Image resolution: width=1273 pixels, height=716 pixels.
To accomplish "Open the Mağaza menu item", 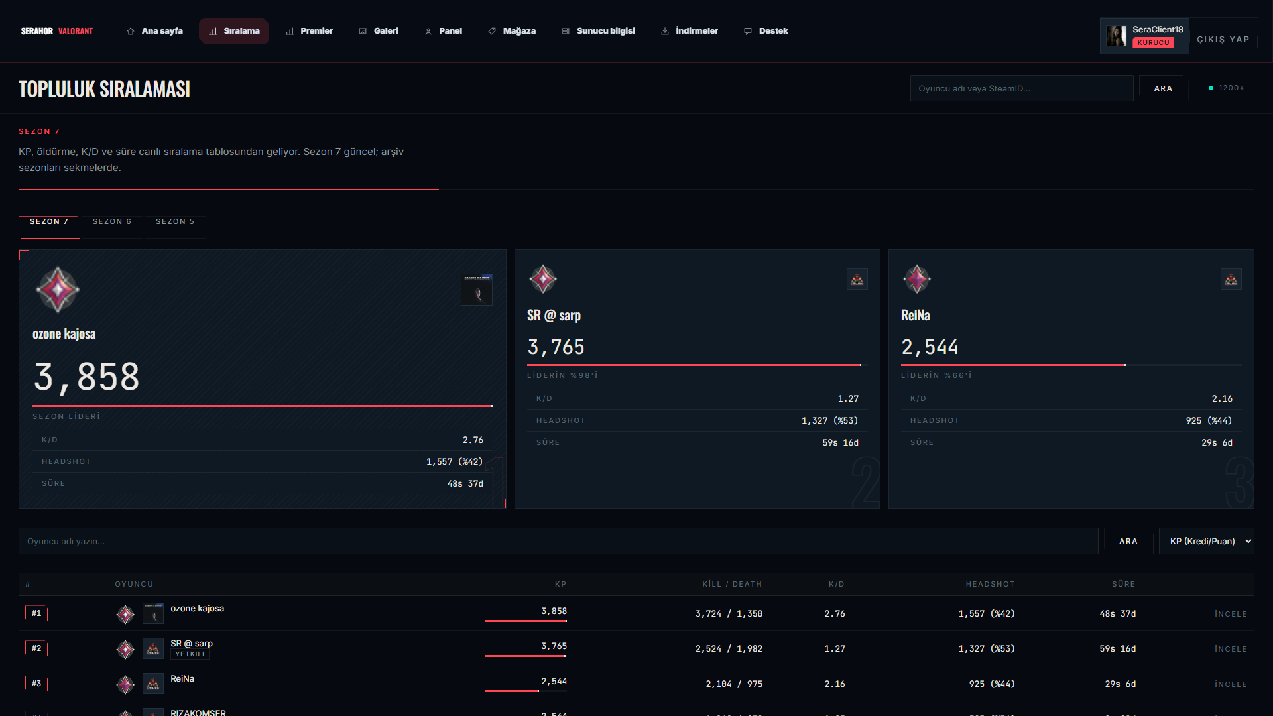I will click(x=512, y=31).
